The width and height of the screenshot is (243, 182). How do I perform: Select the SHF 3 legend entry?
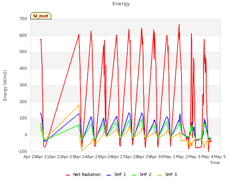click(167, 174)
